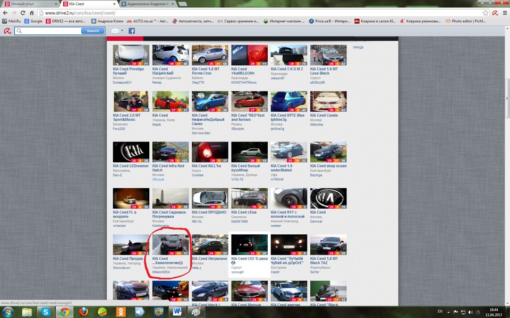Open the browser home page icon
This screenshot has height=318, width=510.
click(31, 13)
